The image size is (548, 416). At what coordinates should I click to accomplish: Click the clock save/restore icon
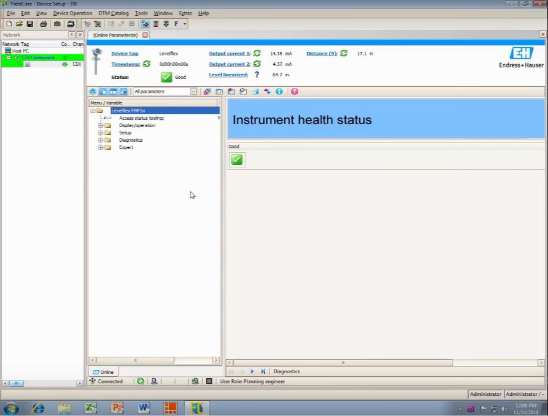pyautogui.click(x=243, y=92)
